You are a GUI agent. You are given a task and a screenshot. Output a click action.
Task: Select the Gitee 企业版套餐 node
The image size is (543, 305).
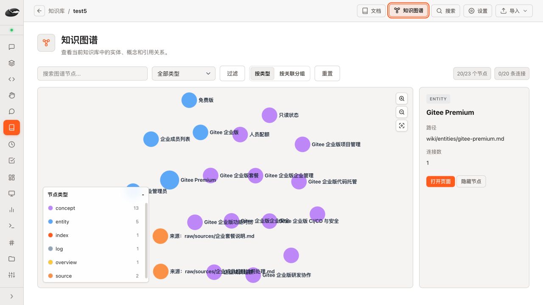(210, 175)
